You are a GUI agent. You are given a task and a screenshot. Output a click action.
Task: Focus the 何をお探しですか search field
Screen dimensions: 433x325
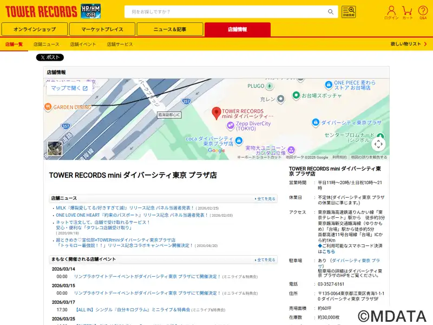[227, 12]
